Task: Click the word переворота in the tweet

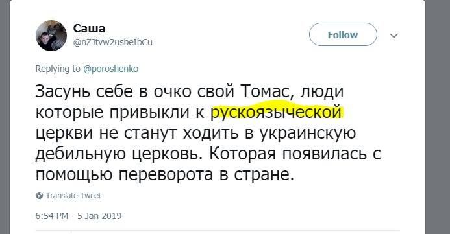Action: (x=166, y=175)
